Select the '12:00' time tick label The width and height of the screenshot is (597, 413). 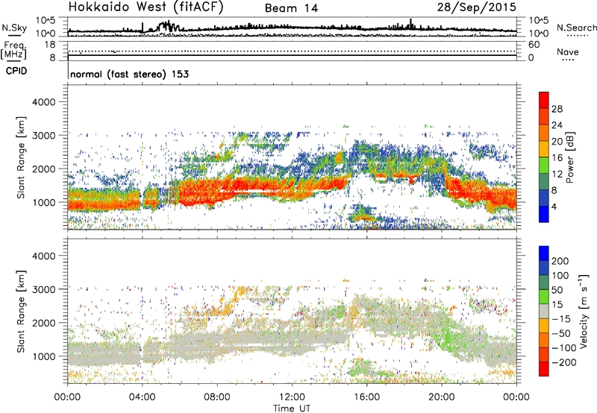(x=292, y=397)
